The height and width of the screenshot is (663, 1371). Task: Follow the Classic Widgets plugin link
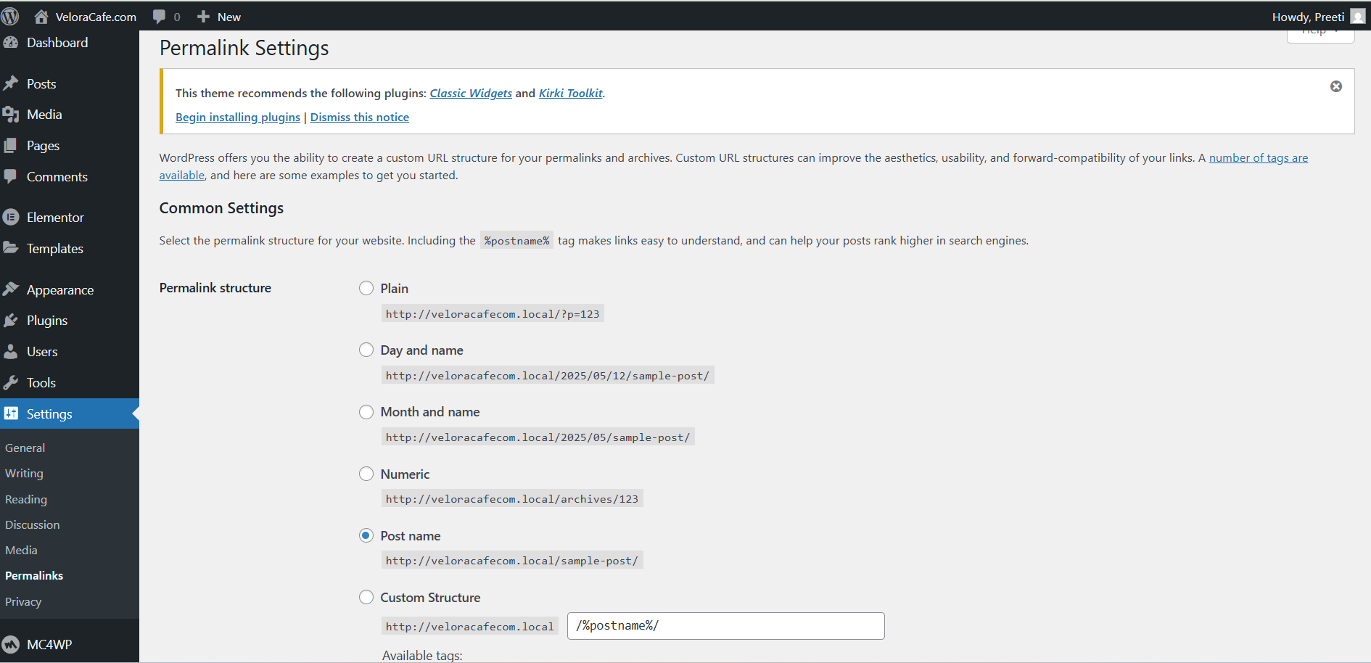tap(471, 93)
